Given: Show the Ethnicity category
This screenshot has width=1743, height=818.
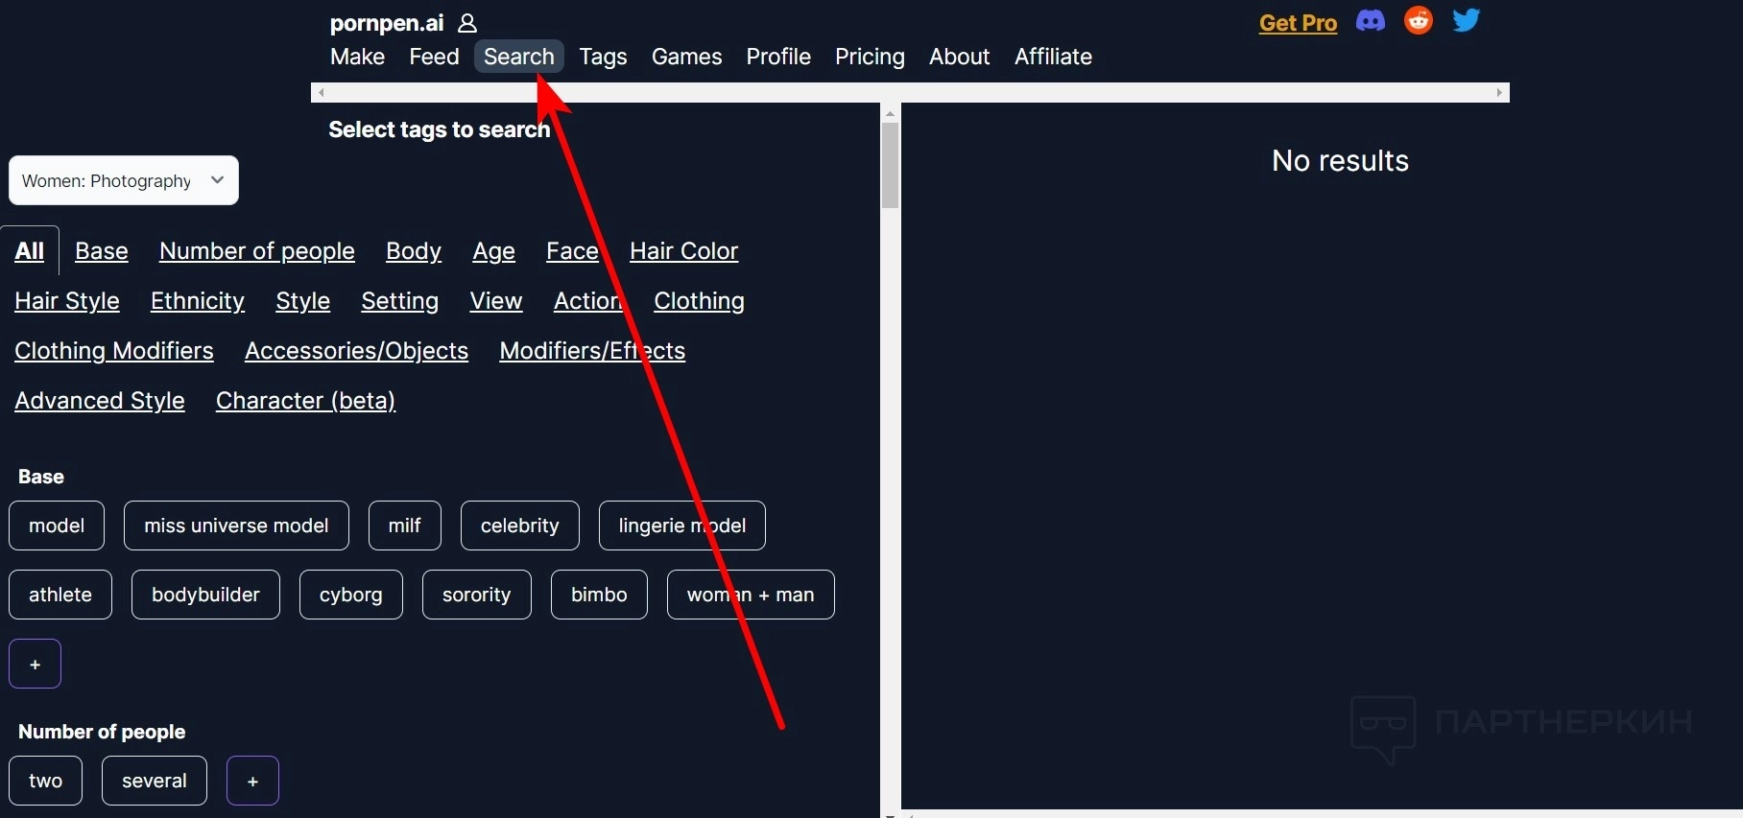Looking at the screenshot, I should click(x=198, y=301).
